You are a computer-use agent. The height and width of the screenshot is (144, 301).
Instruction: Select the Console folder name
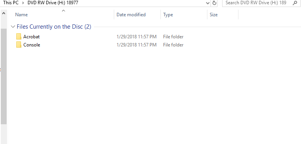32,45
